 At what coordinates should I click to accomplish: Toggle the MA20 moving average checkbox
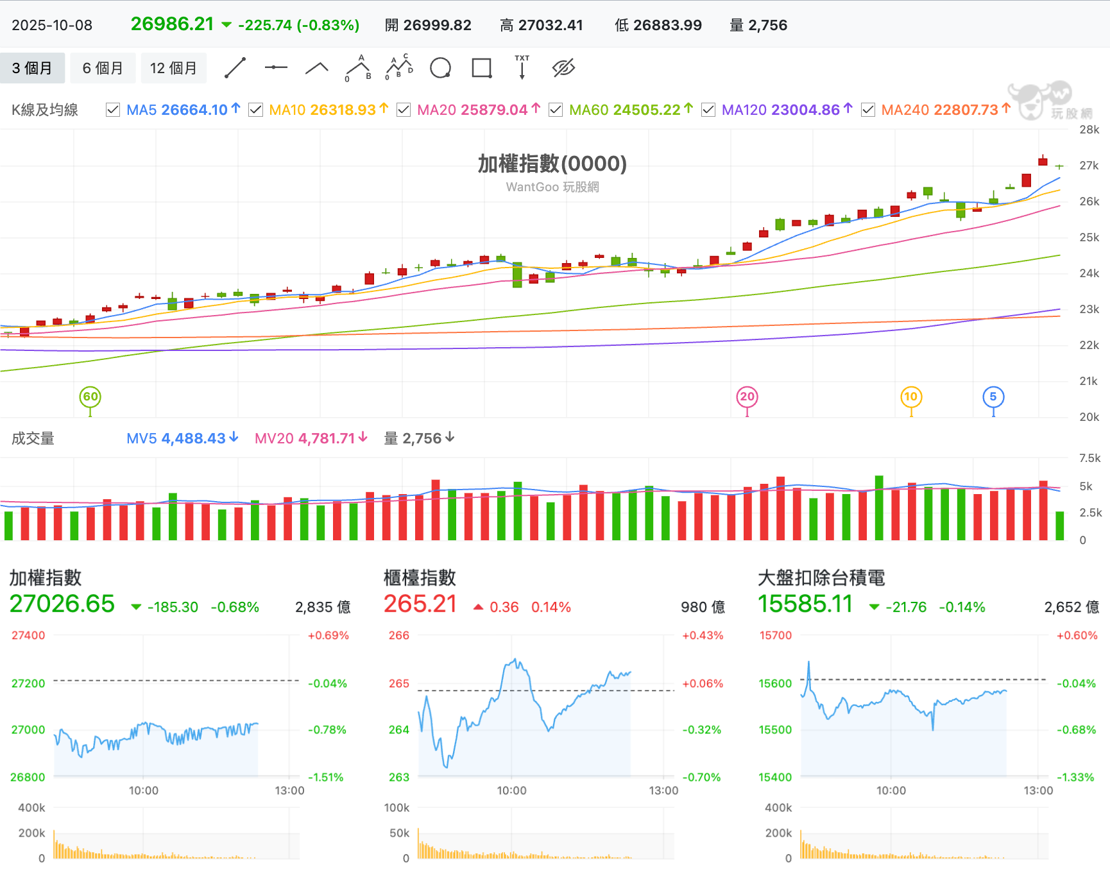pyautogui.click(x=404, y=110)
